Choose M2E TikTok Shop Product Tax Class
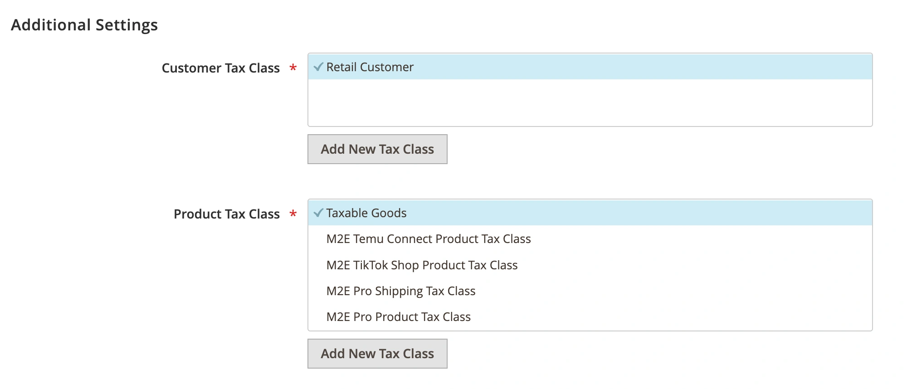Image resolution: width=907 pixels, height=389 pixels. pos(422,265)
